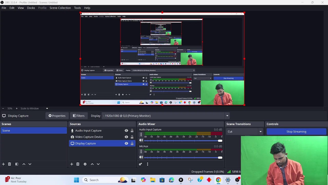The height and width of the screenshot is (185, 328).
Task: Select Display Capture source row
Action: click(x=102, y=143)
